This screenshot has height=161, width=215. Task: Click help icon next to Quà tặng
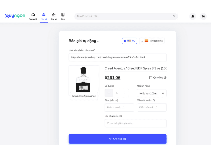[165, 78]
